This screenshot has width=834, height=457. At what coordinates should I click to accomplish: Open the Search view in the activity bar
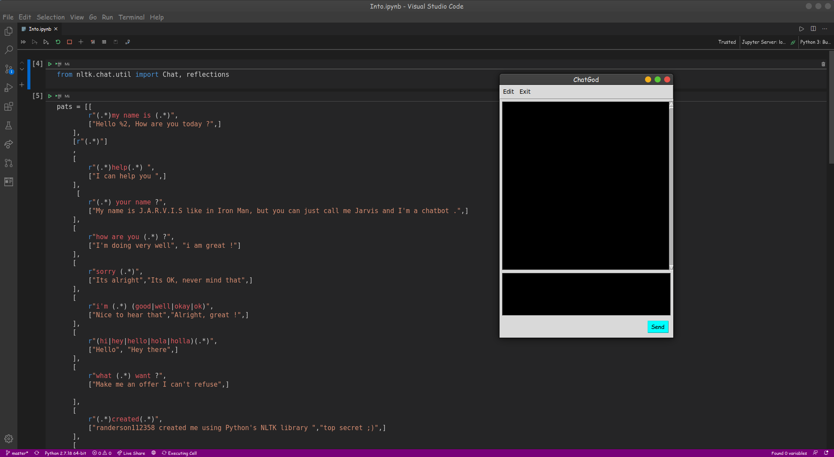pos(9,50)
